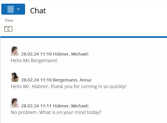This screenshot has width=167, height=123.
Task: Click the name 'Michael' in the first message header
Action: point(80,54)
